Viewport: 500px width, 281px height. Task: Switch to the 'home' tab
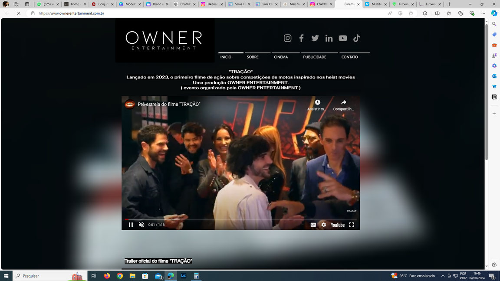[75, 4]
